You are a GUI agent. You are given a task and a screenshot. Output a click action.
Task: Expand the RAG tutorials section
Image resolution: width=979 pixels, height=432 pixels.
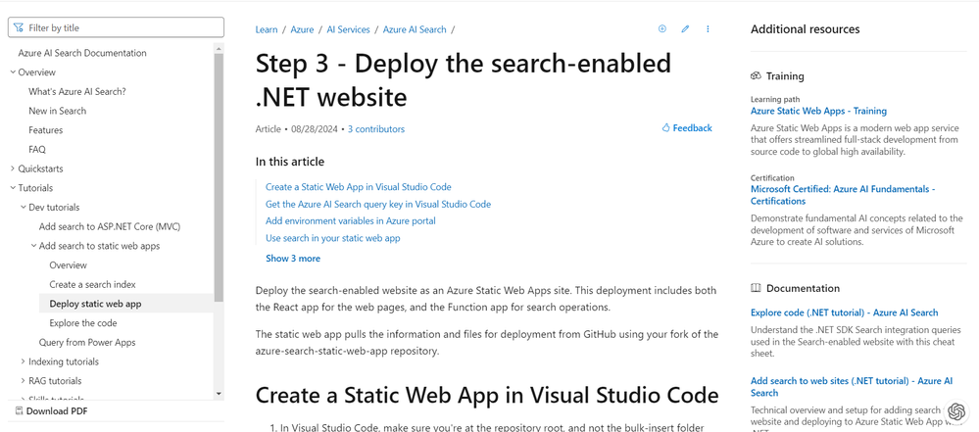(x=23, y=381)
